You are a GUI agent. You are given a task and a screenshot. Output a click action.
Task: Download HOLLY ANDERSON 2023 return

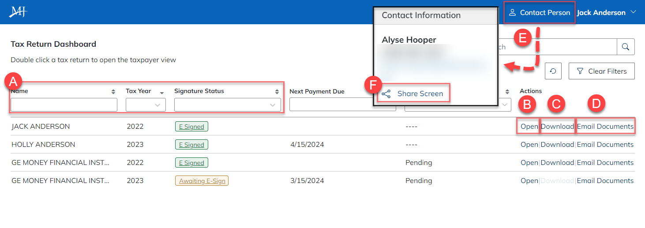pos(557,145)
